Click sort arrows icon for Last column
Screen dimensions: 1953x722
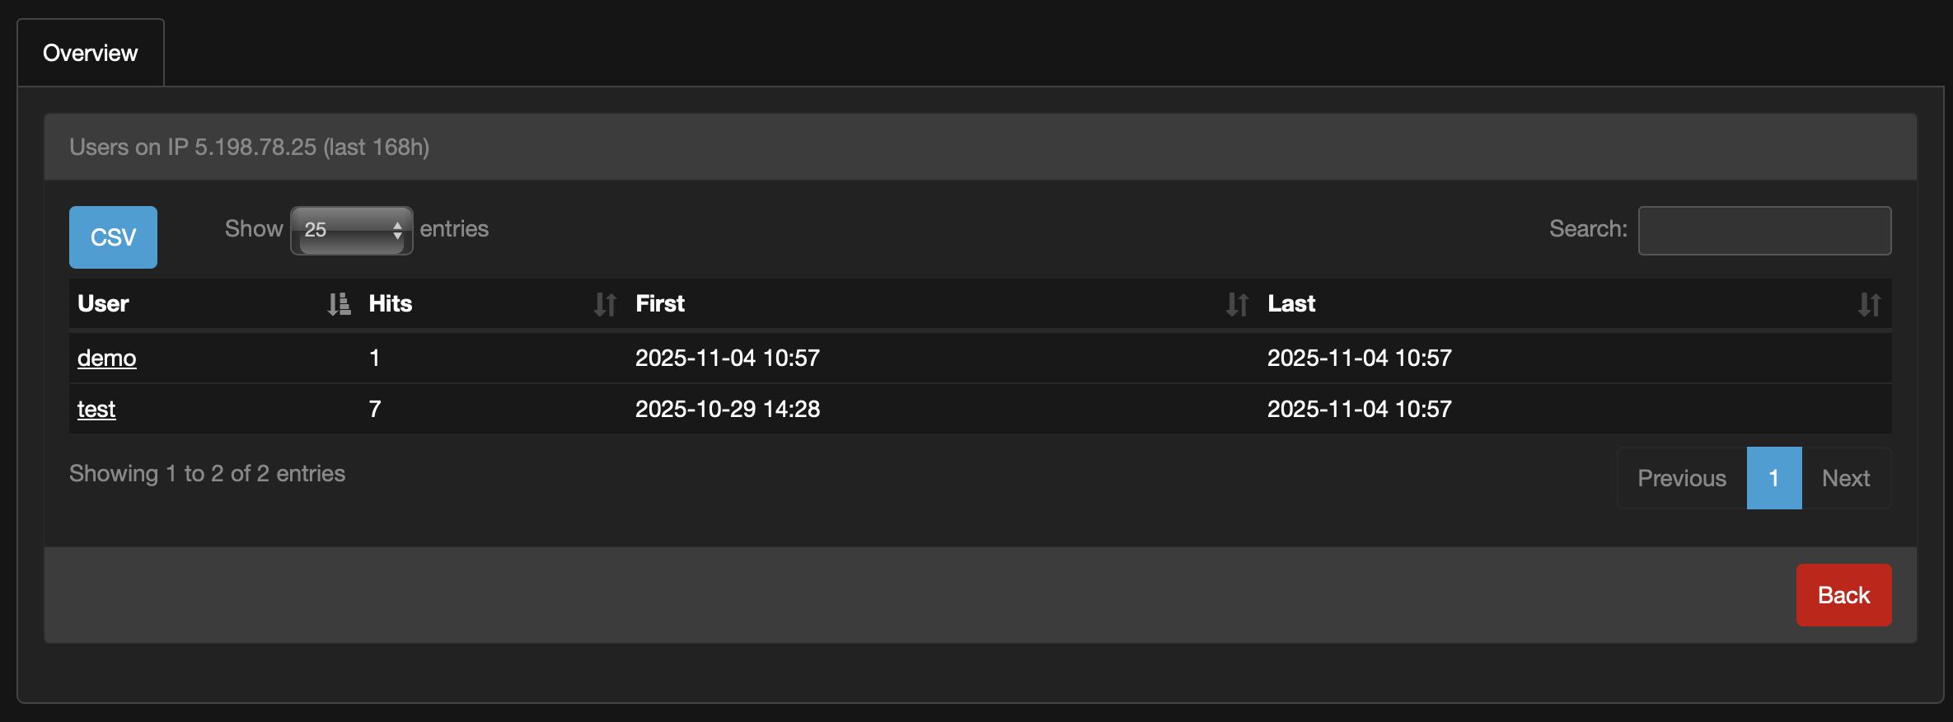tap(1869, 304)
